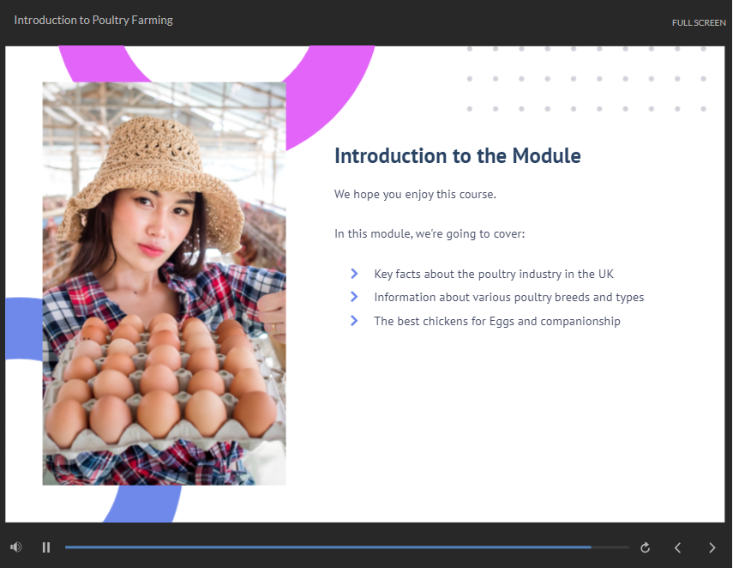The height and width of the screenshot is (568, 733).
Task: Pause the slide playback
Action: [45, 547]
